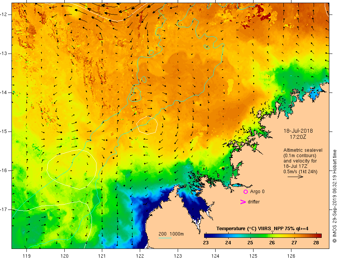Click longitude axis label 119

(26, 256)
